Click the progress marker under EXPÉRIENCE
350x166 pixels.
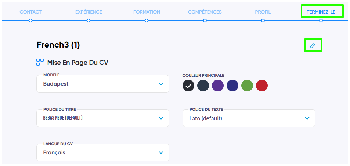[x=89, y=20]
